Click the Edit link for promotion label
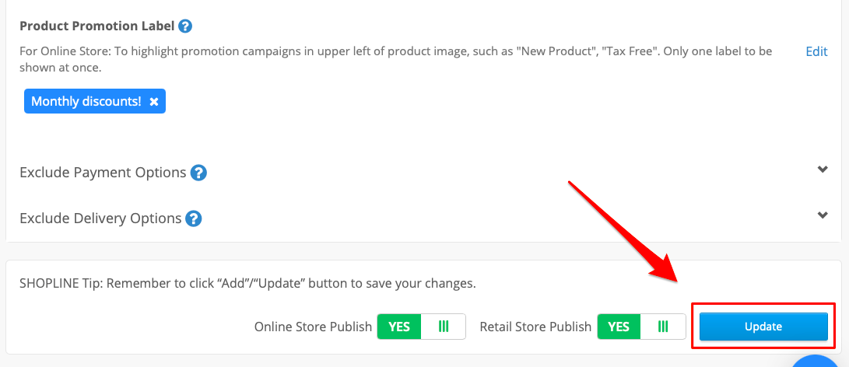The image size is (849, 367). pos(816,51)
